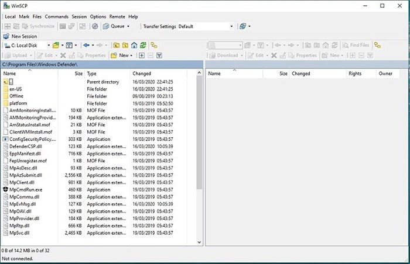Expand the Queue dropdown arrow
This screenshot has width=410, height=264.
tap(128, 26)
